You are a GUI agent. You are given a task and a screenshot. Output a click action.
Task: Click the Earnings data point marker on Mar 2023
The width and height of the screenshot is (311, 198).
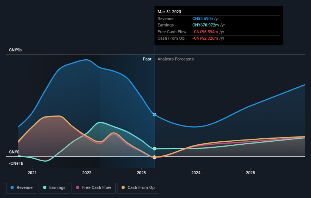155,149
